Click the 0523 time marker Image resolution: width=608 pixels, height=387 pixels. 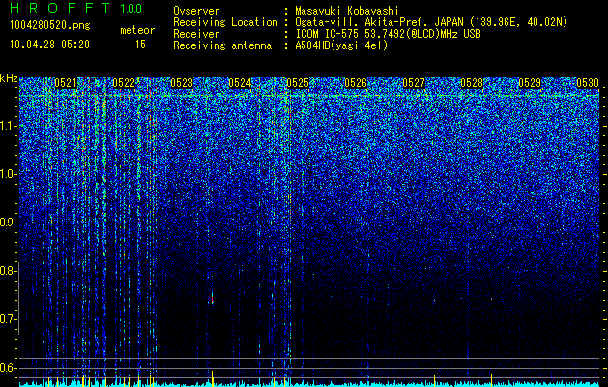182,83
